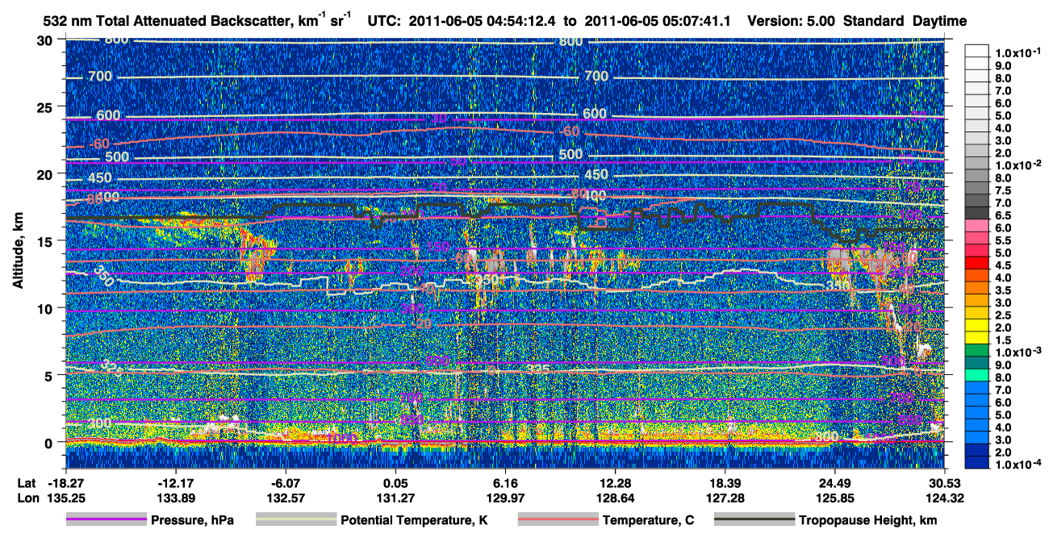Image resolution: width=1049 pixels, height=538 pixels.
Task: Click the 'Pressure, hPa' legend label
Action: pos(192,520)
